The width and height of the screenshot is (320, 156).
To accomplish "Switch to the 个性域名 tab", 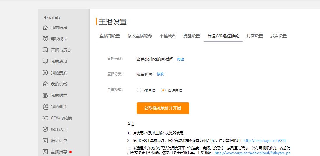I will coord(168,36).
